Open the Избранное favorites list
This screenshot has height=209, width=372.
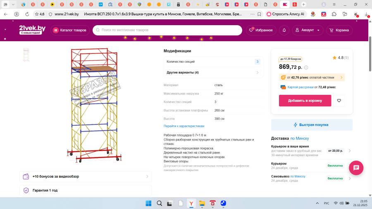(261, 30)
